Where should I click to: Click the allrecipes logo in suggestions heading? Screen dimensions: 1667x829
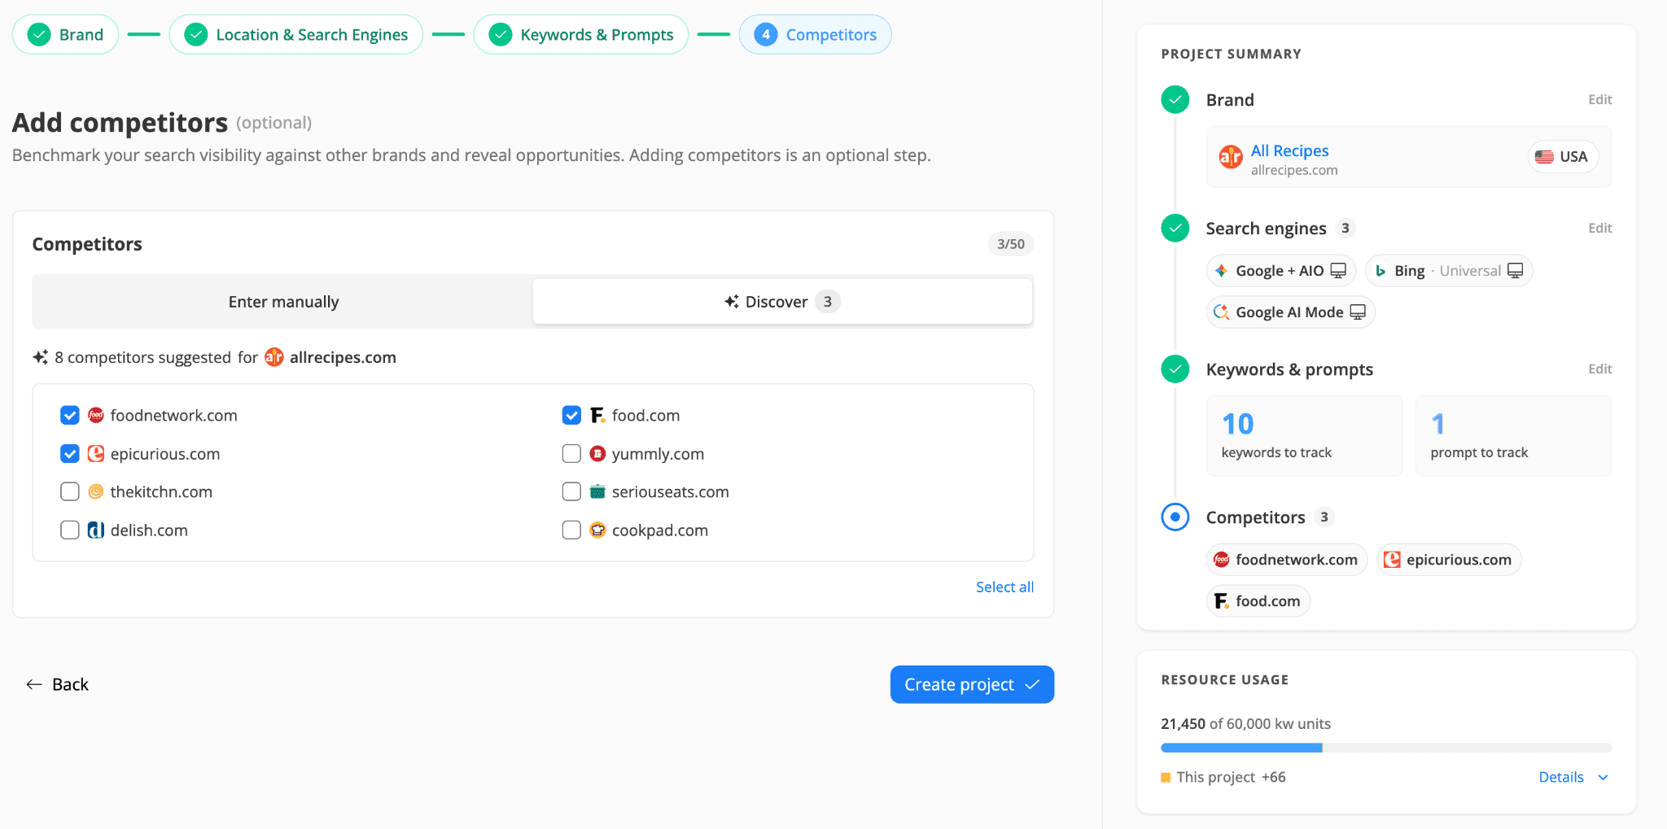tap(274, 357)
